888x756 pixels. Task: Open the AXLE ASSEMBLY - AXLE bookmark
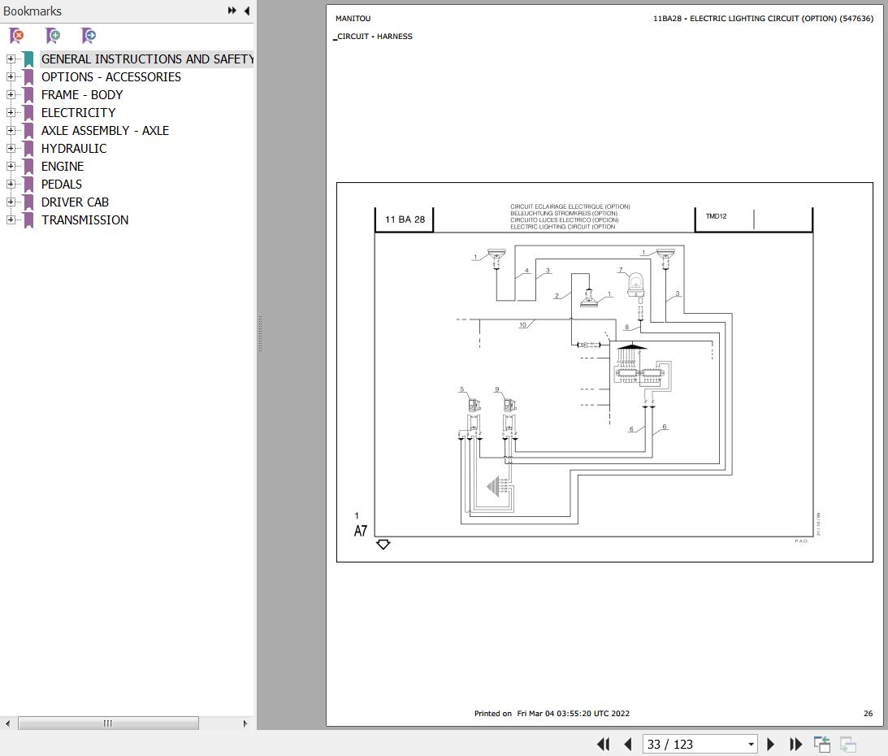105,130
